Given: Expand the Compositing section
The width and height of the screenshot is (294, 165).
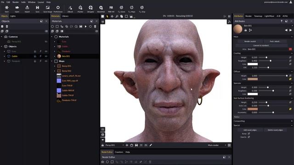Looking at the screenshot, I should [x=292, y=121].
